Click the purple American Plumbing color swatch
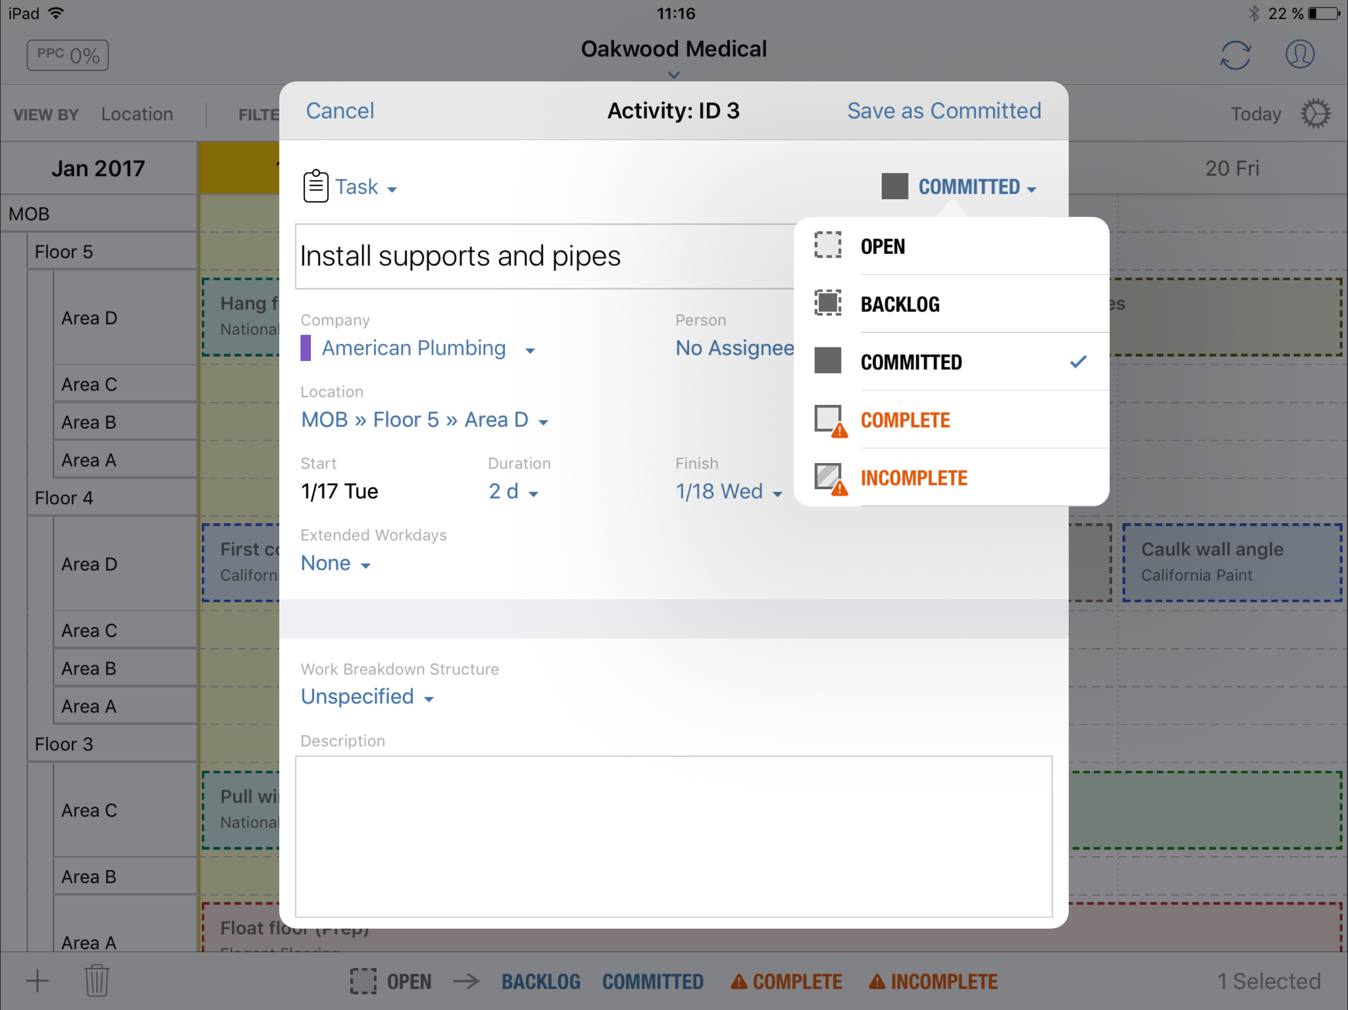Viewport: 1348px width, 1010px height. [x=306, y=349]
